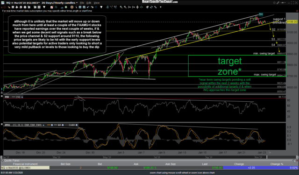Click the green 'target zone*' annotation

pos(230,66)
